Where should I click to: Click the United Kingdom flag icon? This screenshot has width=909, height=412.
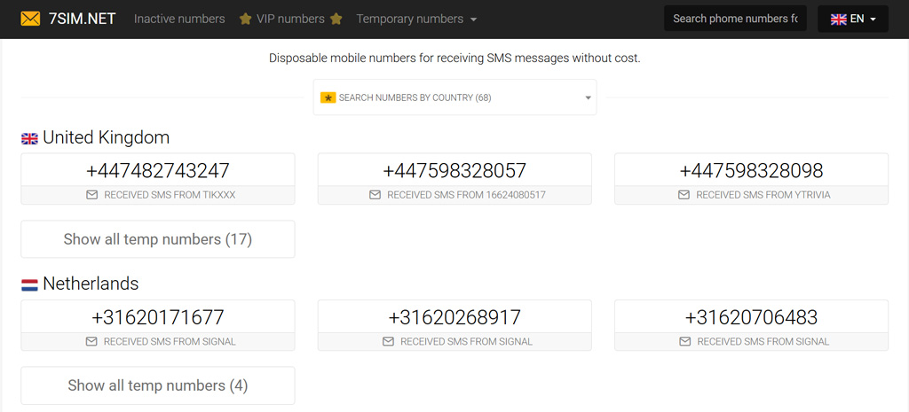click(29, 138)
